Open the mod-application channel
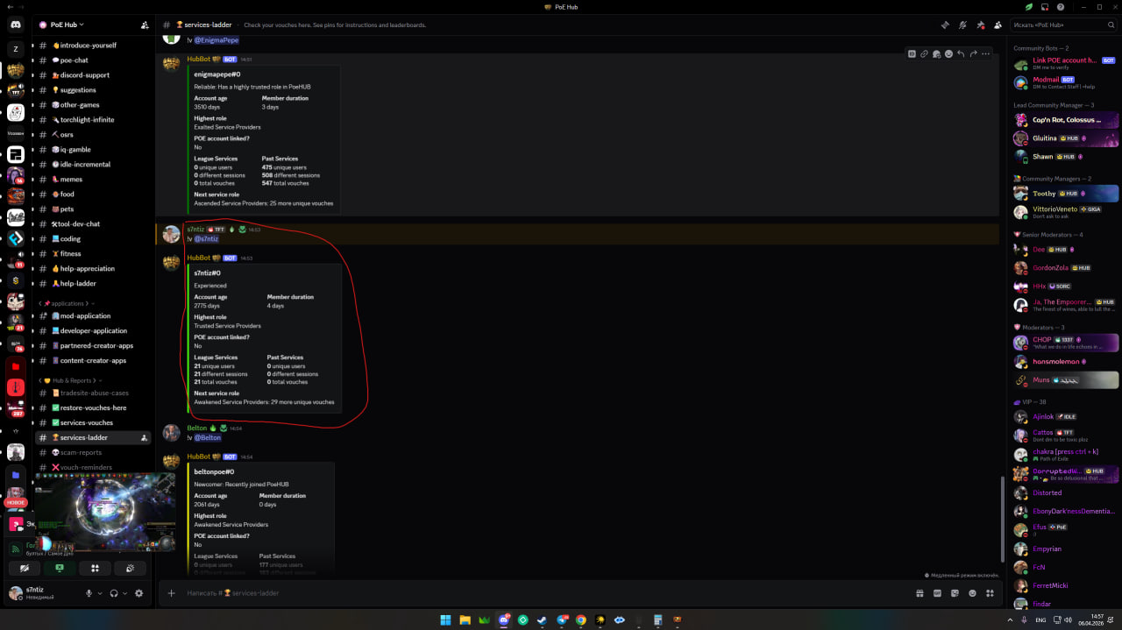The image size is (1122, 630). pos(95,316)
